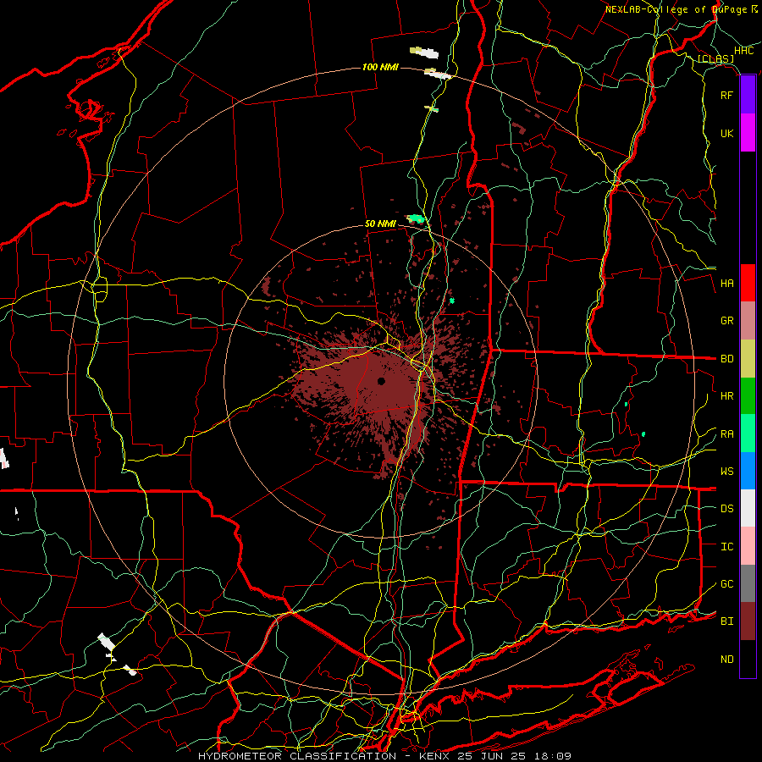The image size is (762, 762).
Task: Click the HA legend label text
Action: 726,284
